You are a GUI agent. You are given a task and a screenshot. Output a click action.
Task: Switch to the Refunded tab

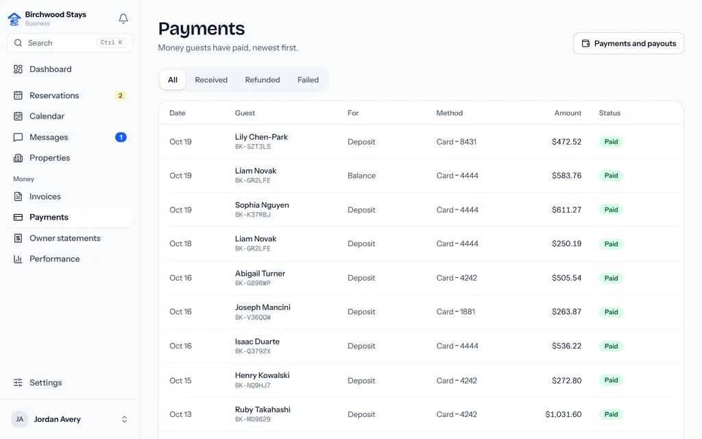(x=263, y=80)
